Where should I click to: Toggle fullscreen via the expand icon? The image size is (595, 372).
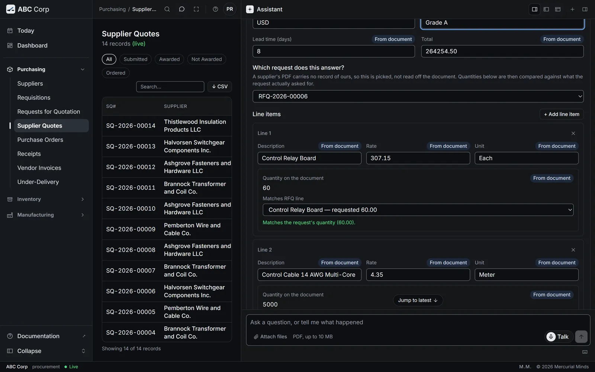(x=196, y=9)
